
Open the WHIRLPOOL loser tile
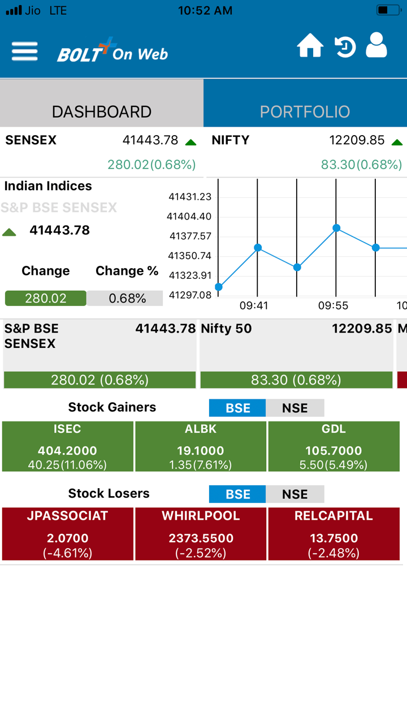pos(201,534)
